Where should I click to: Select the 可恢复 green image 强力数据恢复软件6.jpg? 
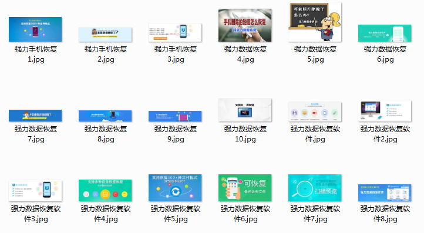(x=245, y=188)
